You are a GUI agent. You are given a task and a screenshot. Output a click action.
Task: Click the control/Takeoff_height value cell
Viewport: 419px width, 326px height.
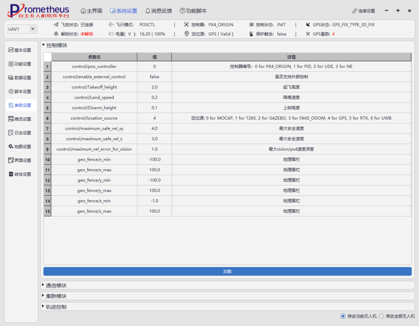pos(154,87)
